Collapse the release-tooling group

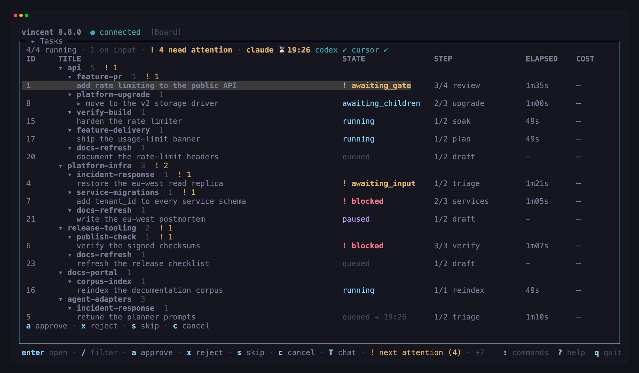coord(61,228)
